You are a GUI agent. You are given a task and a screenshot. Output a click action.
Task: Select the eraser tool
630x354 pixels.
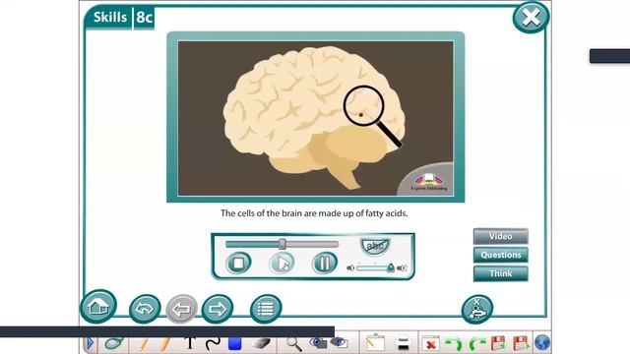pyautogui.click(x=261, y=344)
